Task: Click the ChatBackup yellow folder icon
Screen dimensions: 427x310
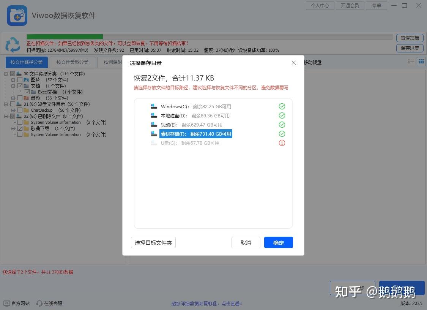Action: tap(26, 110)
